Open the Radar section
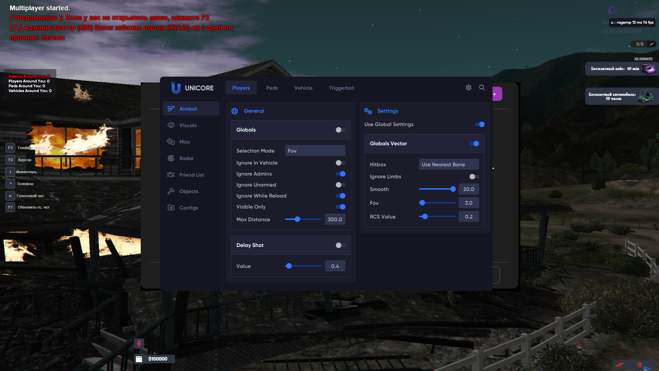Viewport: 659px width, 371px height. click(191, 158)
